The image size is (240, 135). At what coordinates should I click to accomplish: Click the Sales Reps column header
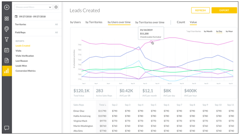tap(79, 105)
